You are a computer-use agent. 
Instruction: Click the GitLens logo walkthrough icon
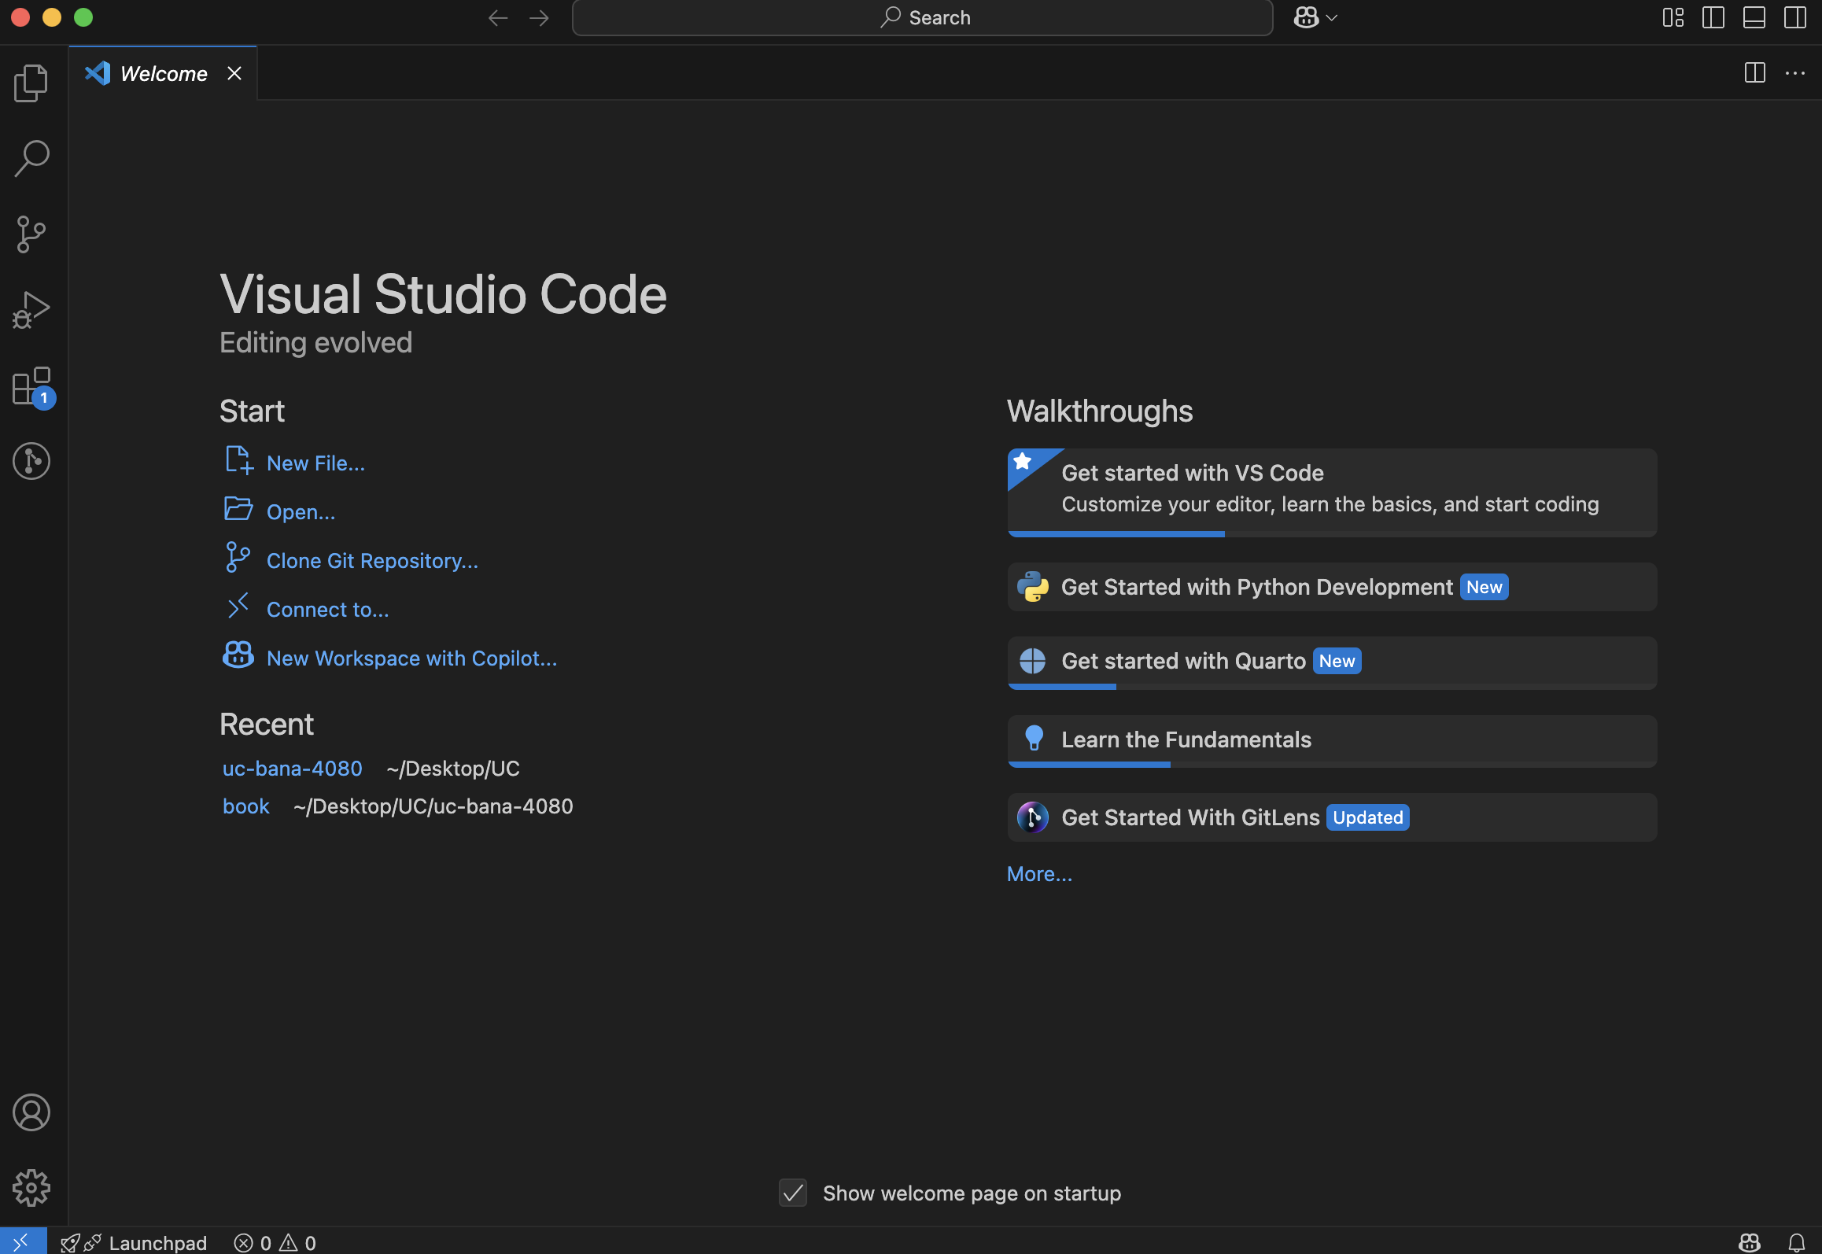click(x=1033, y=817)
